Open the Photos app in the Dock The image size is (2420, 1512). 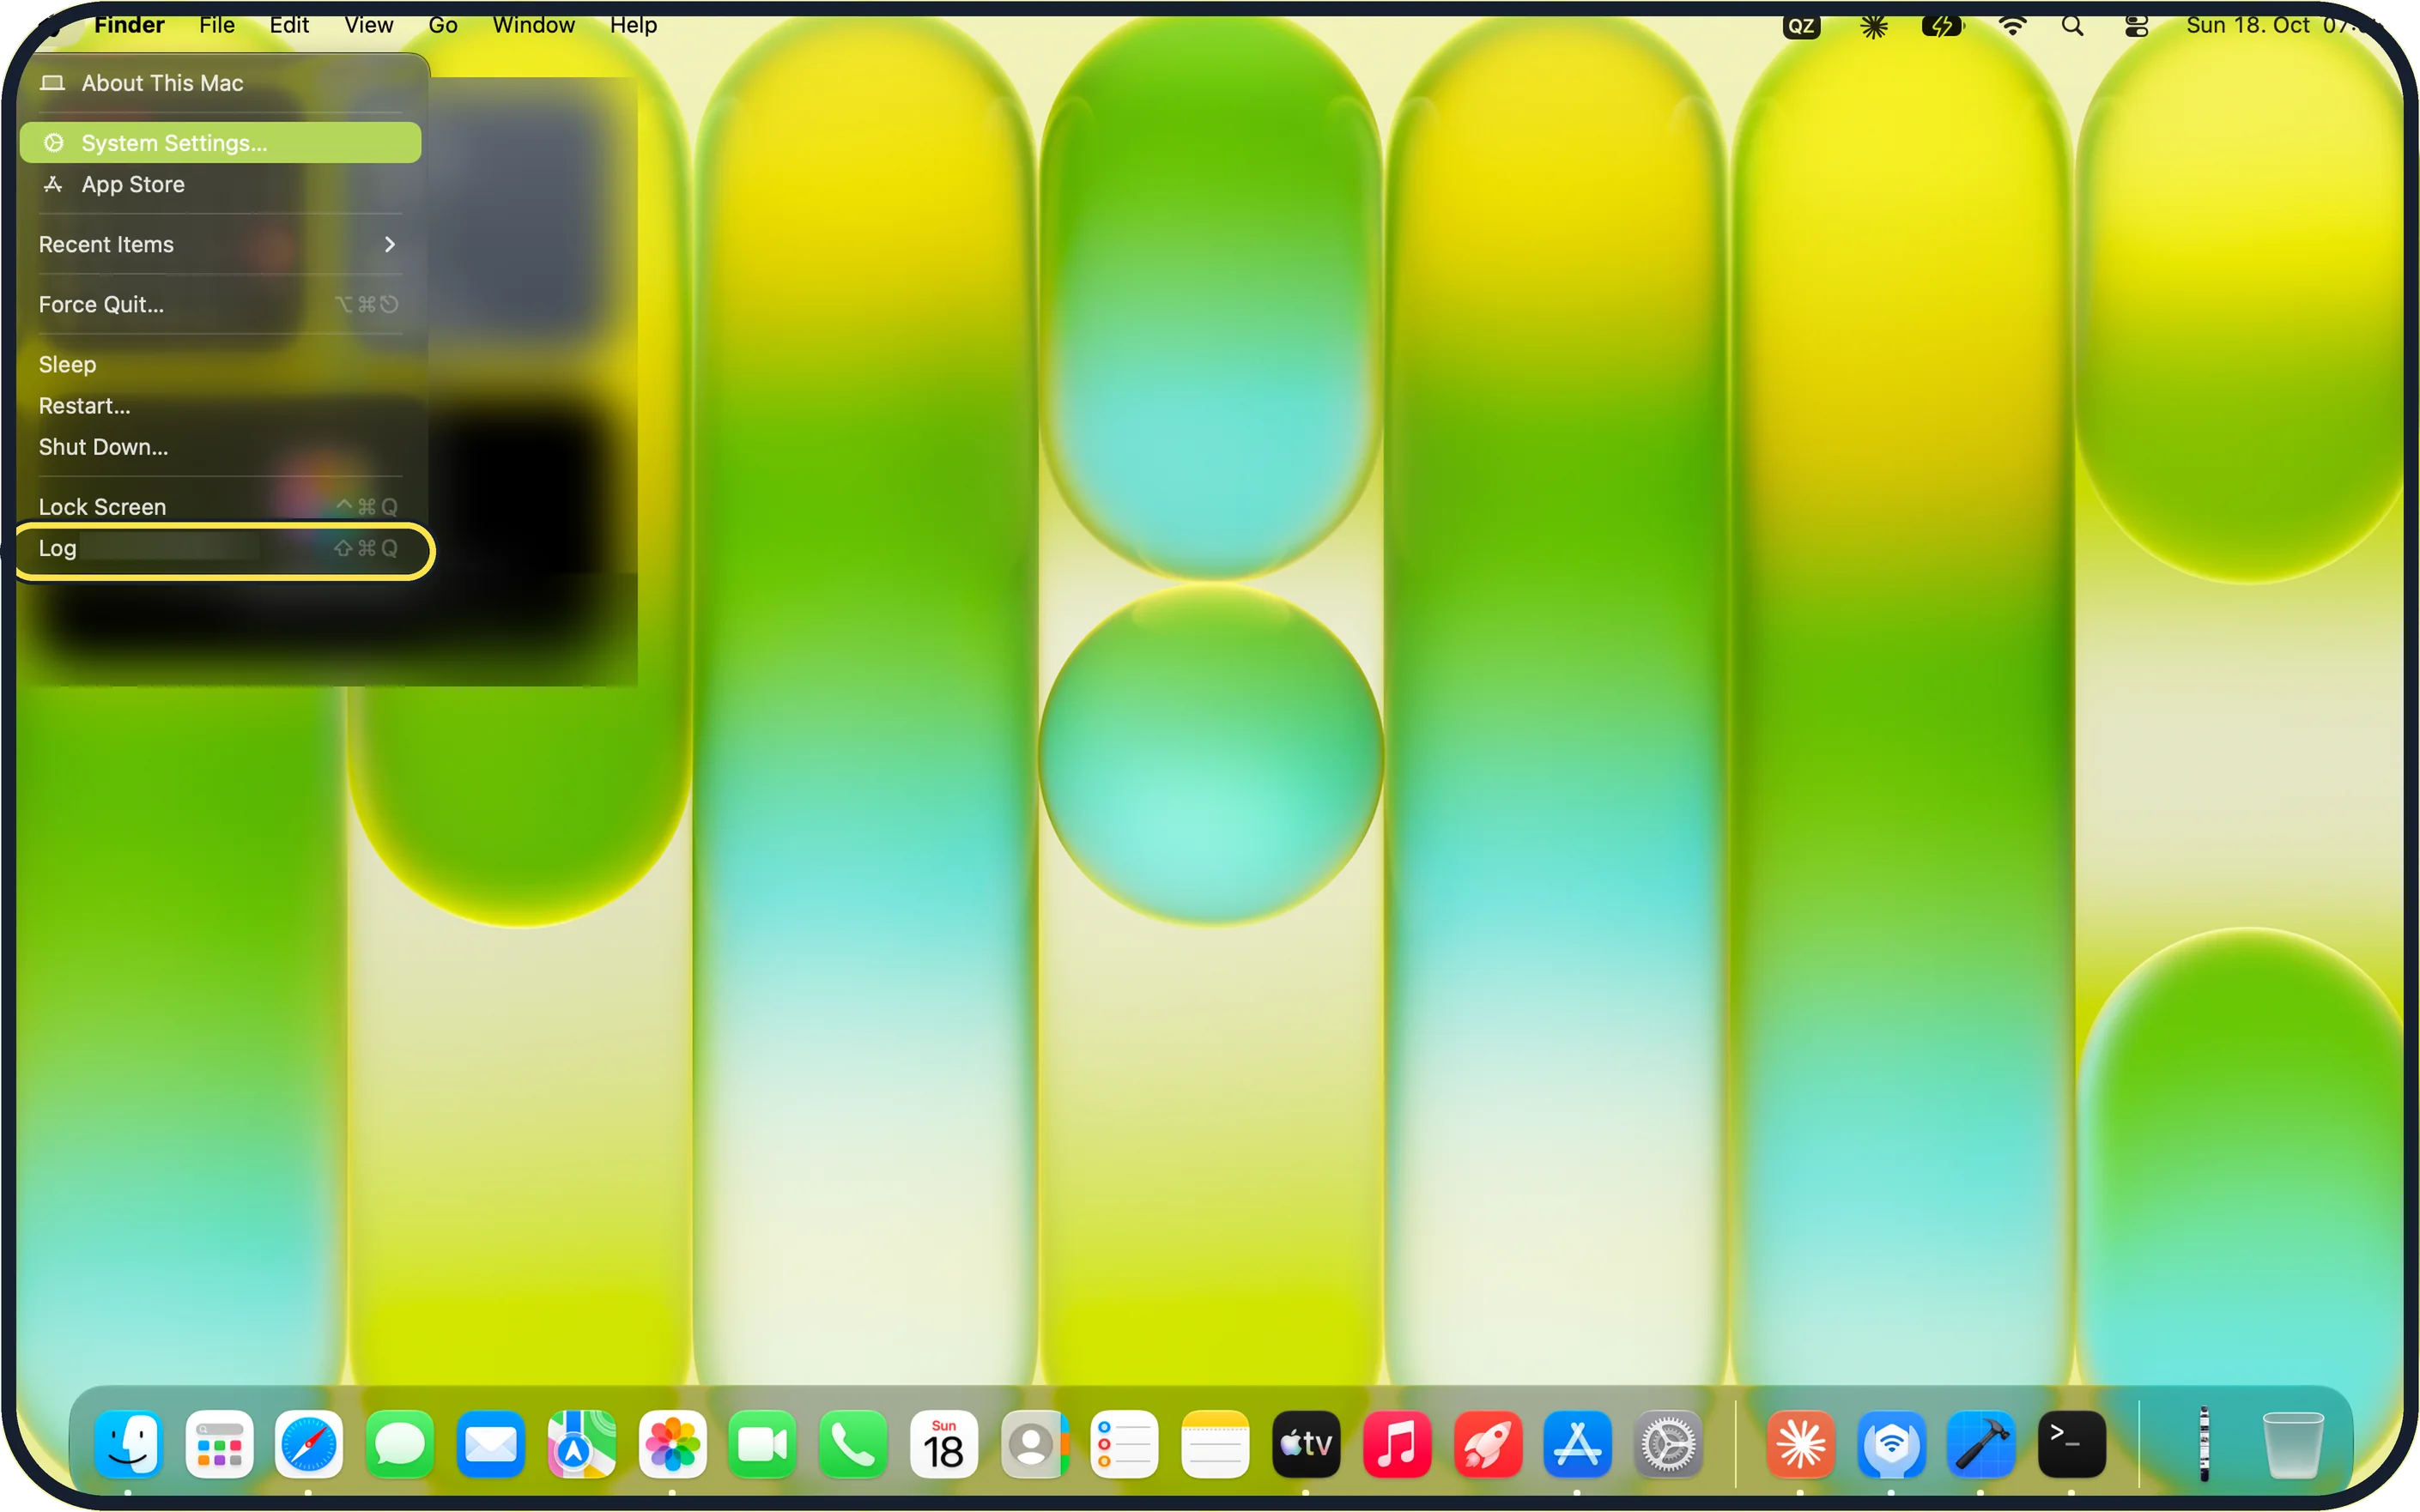point(672,1444)
